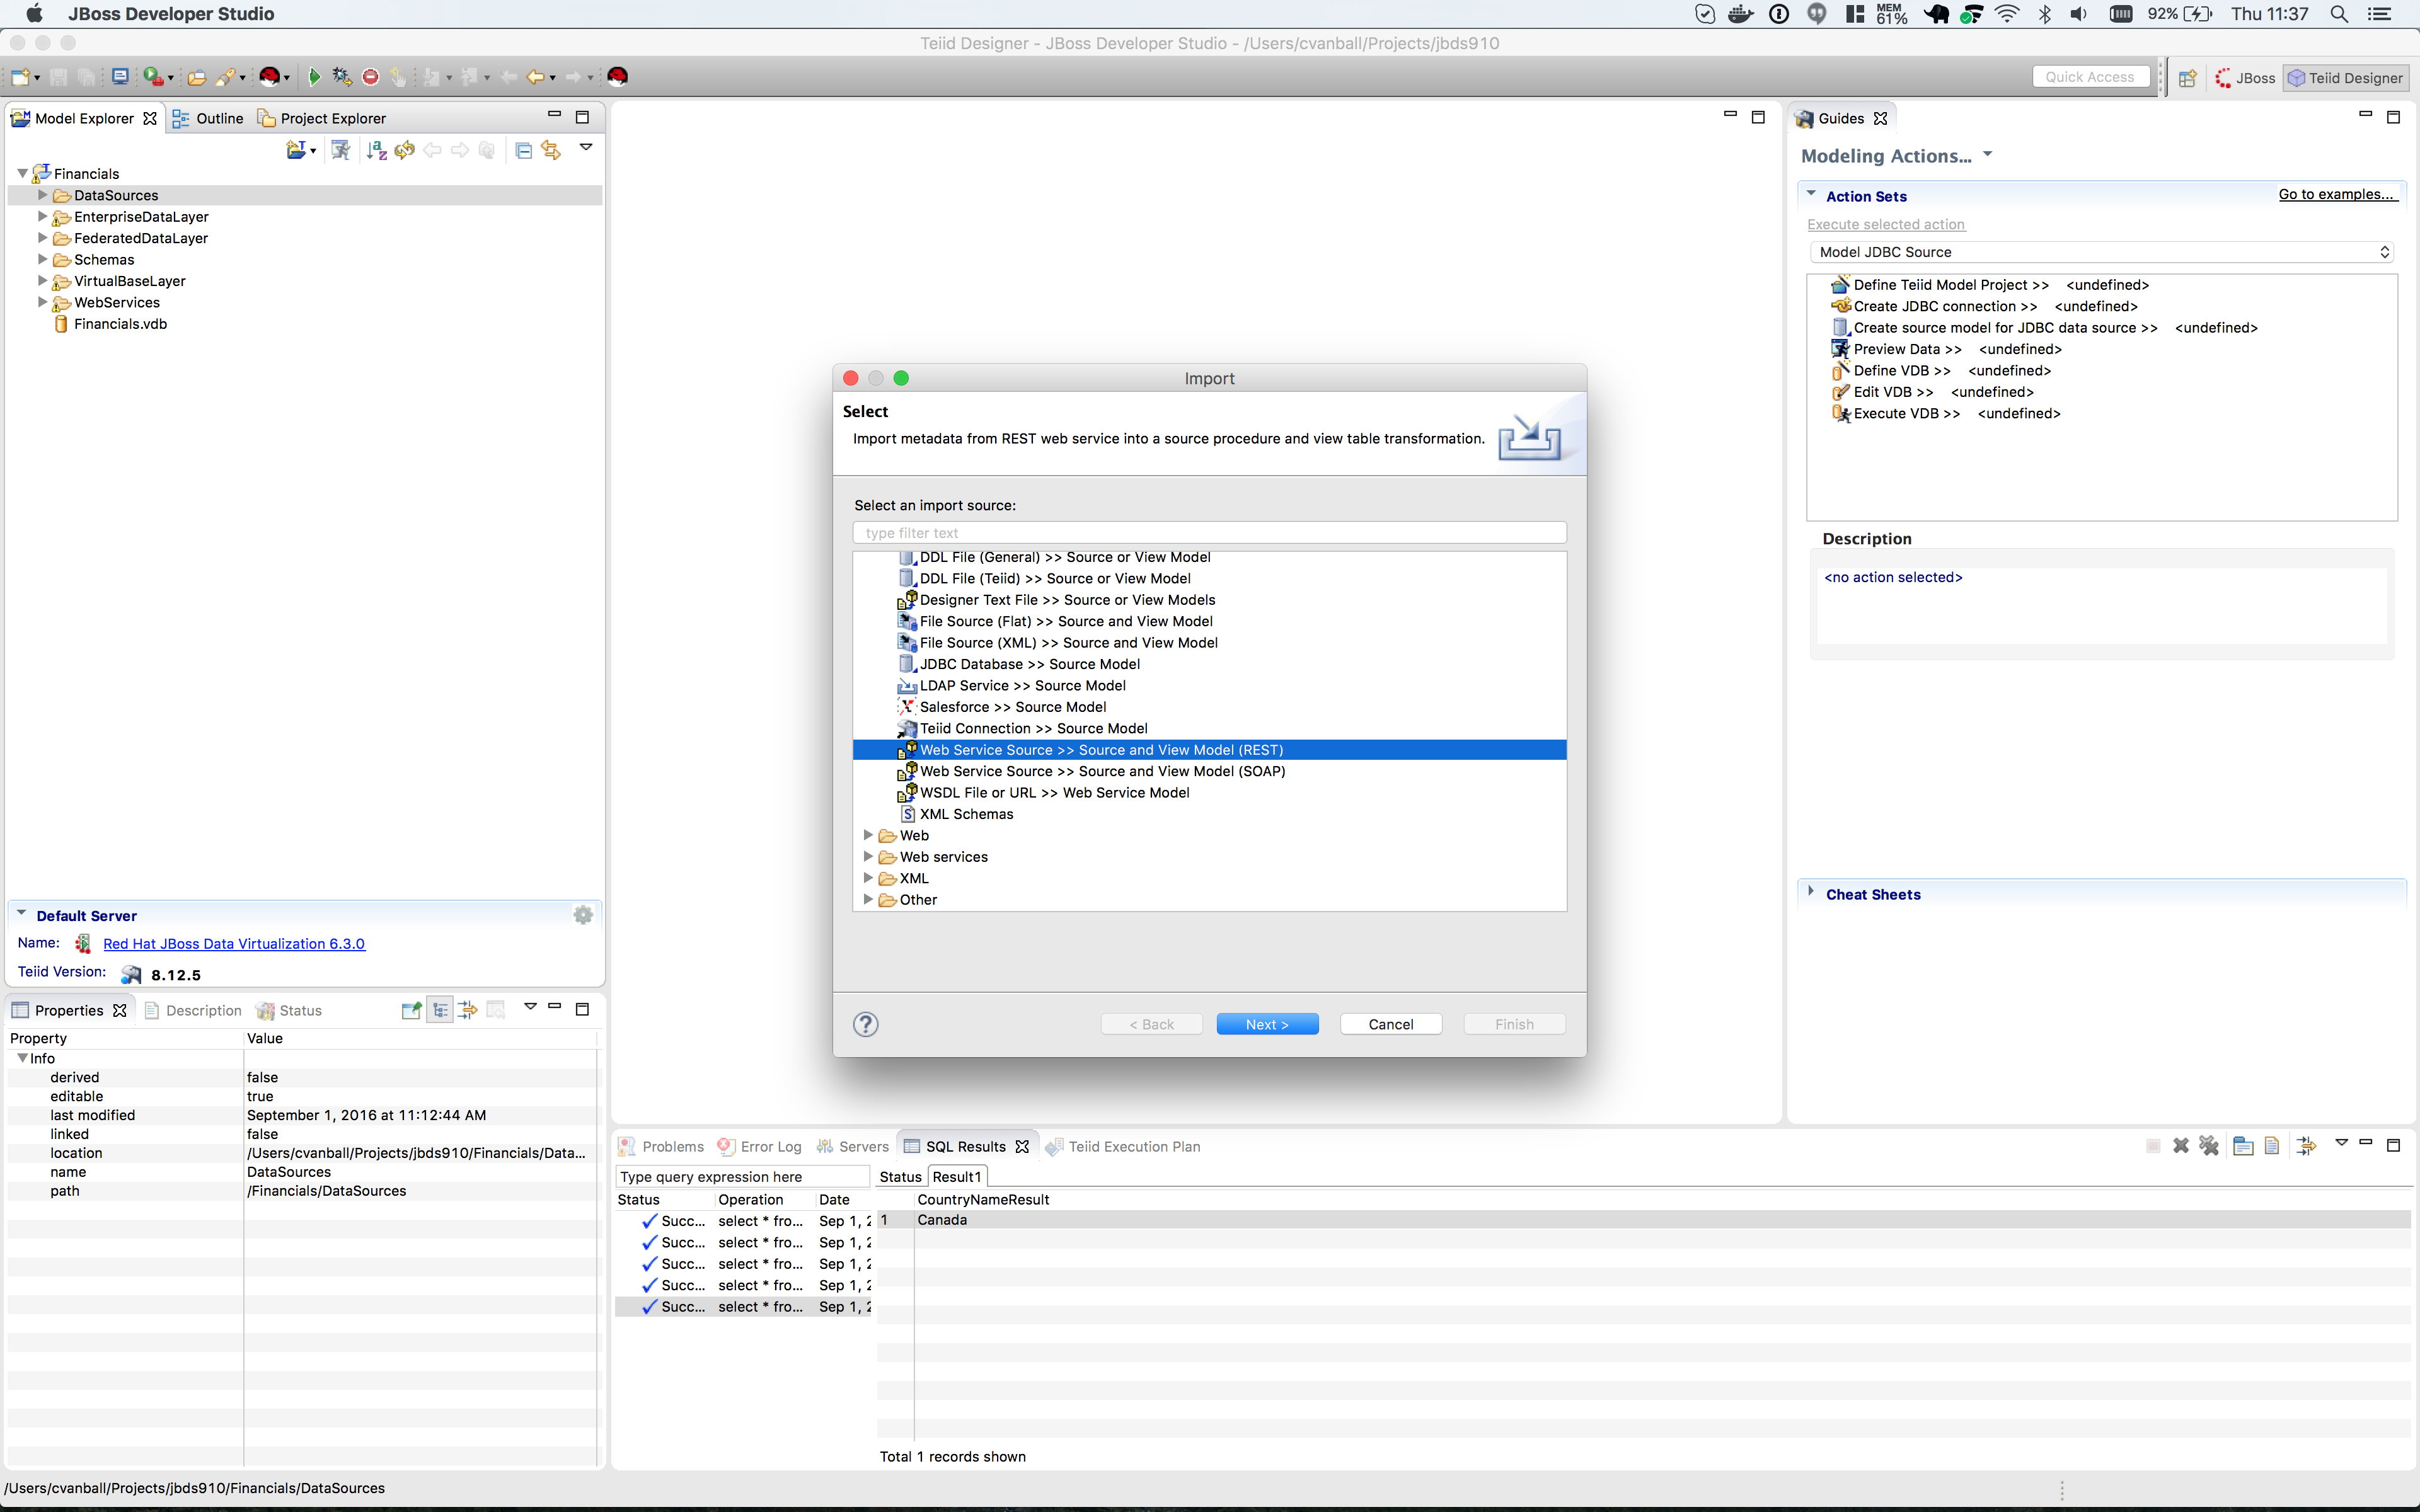Click the Default Server settings gear icon
Image resolution: width=2420 pixels, height=1512 pixels.
click(583, 915)
